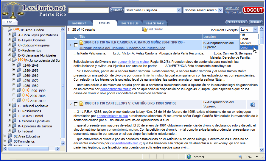
Task: Click folder icon for D- Reglamentos
Action: click(14, 50)
